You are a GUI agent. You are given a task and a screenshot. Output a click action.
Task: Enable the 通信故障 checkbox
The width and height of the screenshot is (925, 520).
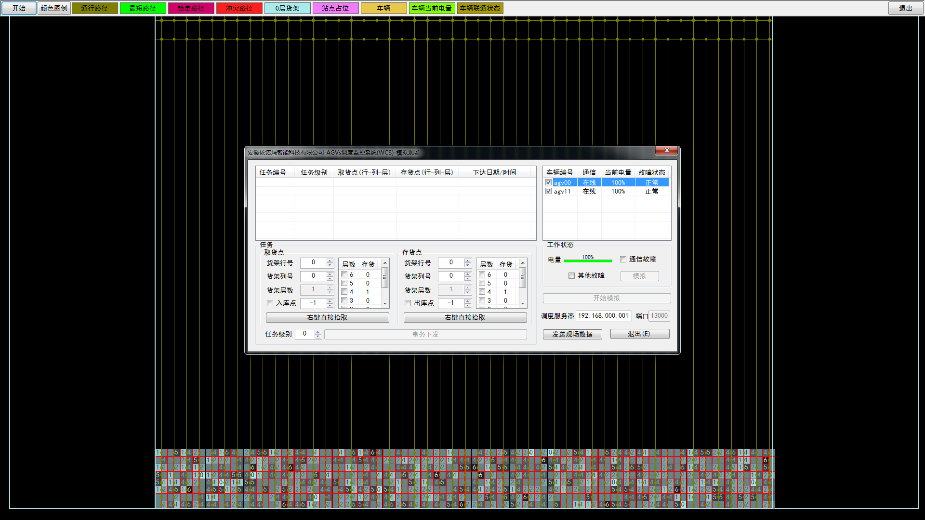623,259
